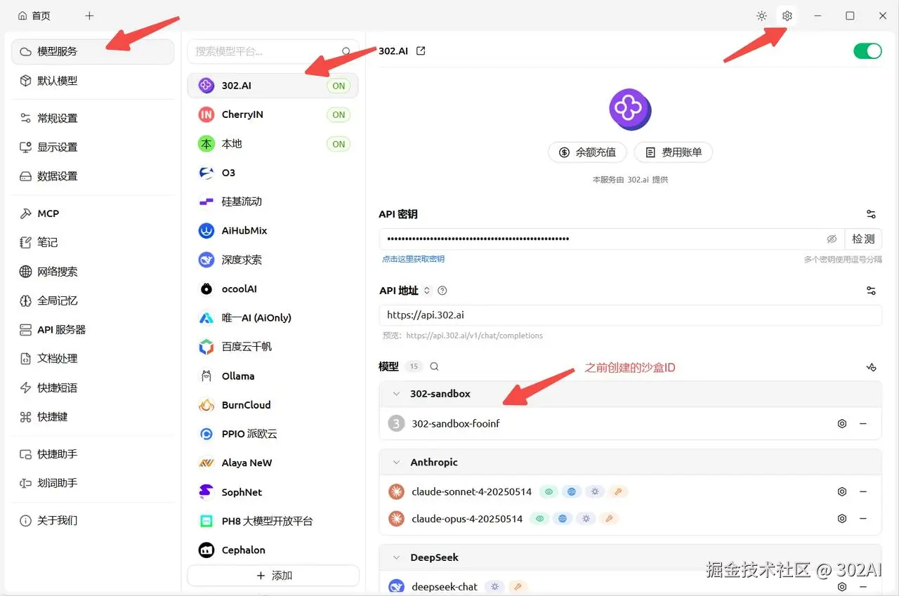Screen dimensions: 899x596
Task: Open 默认模型 settings section
Action: [93, 81]
